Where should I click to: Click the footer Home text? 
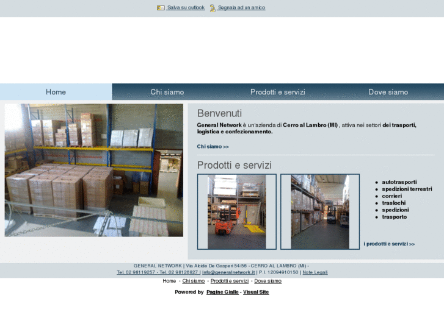169,281
